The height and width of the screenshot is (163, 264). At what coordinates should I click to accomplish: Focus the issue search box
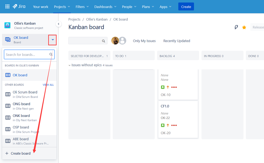click(x=88, y=41)
